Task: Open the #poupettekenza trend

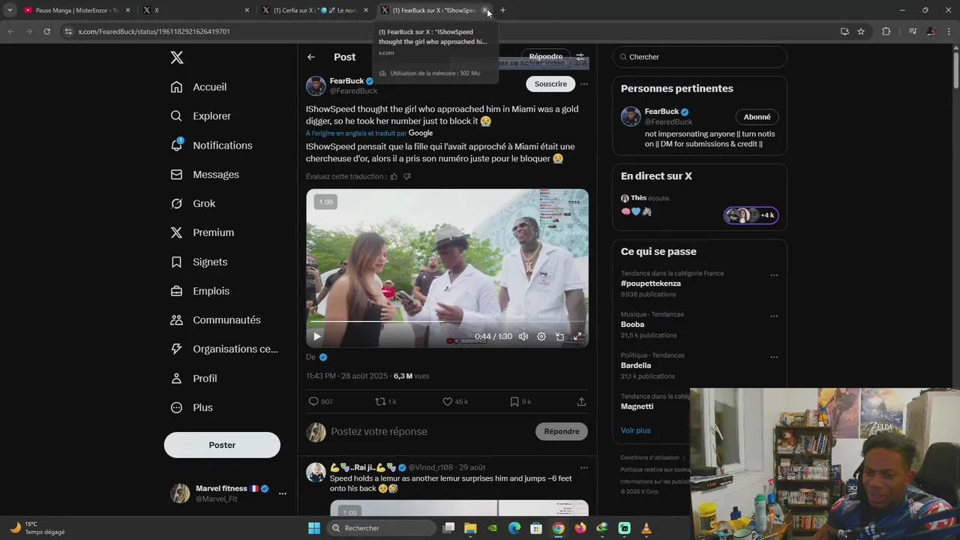Action: click(x=650, y=283)
